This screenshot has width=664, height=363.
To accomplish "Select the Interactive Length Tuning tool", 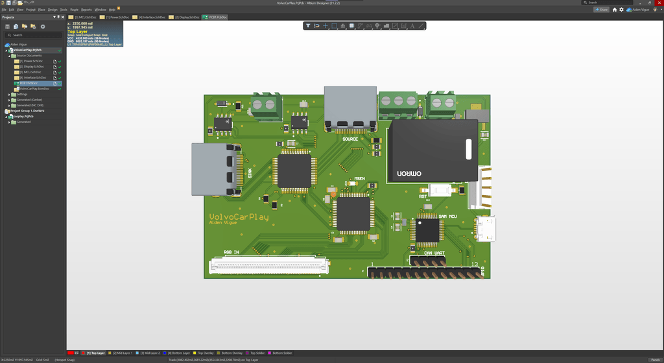I will 369,26.
